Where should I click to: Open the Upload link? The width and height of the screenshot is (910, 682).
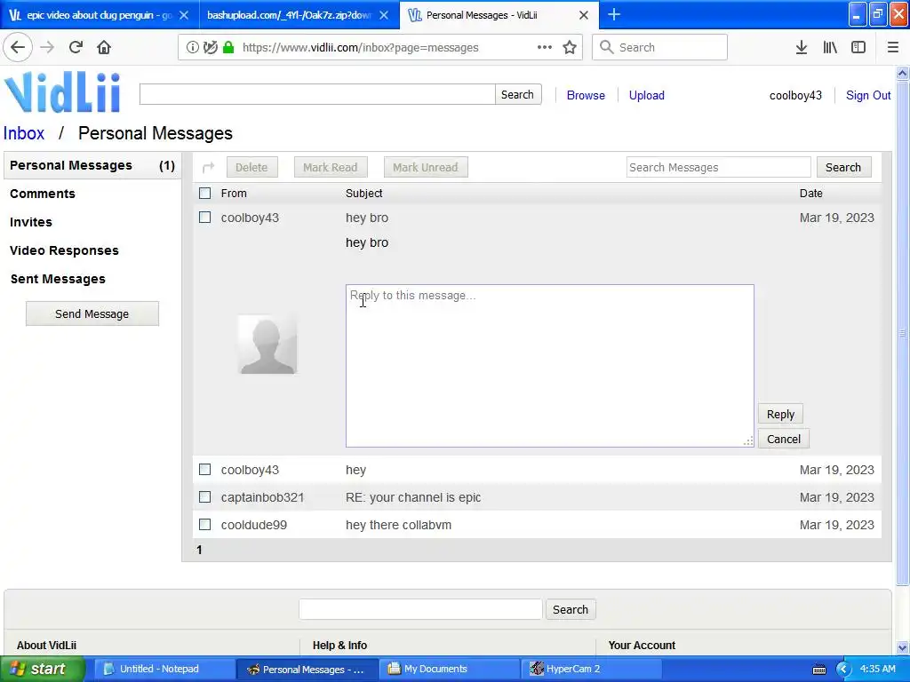(647, 96)
